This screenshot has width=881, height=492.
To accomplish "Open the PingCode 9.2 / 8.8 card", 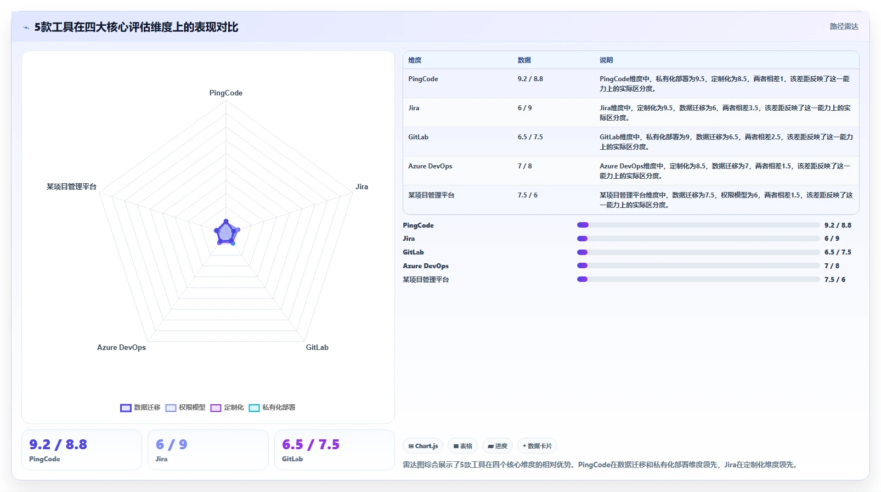I will pyautogui.click(x=82, y=450).
